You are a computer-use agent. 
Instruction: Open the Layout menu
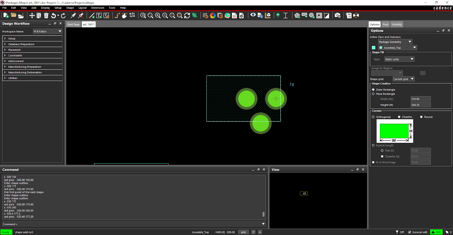82,8
